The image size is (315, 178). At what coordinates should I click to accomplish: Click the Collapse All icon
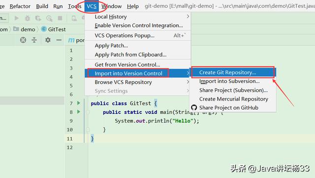click(34, 40)
